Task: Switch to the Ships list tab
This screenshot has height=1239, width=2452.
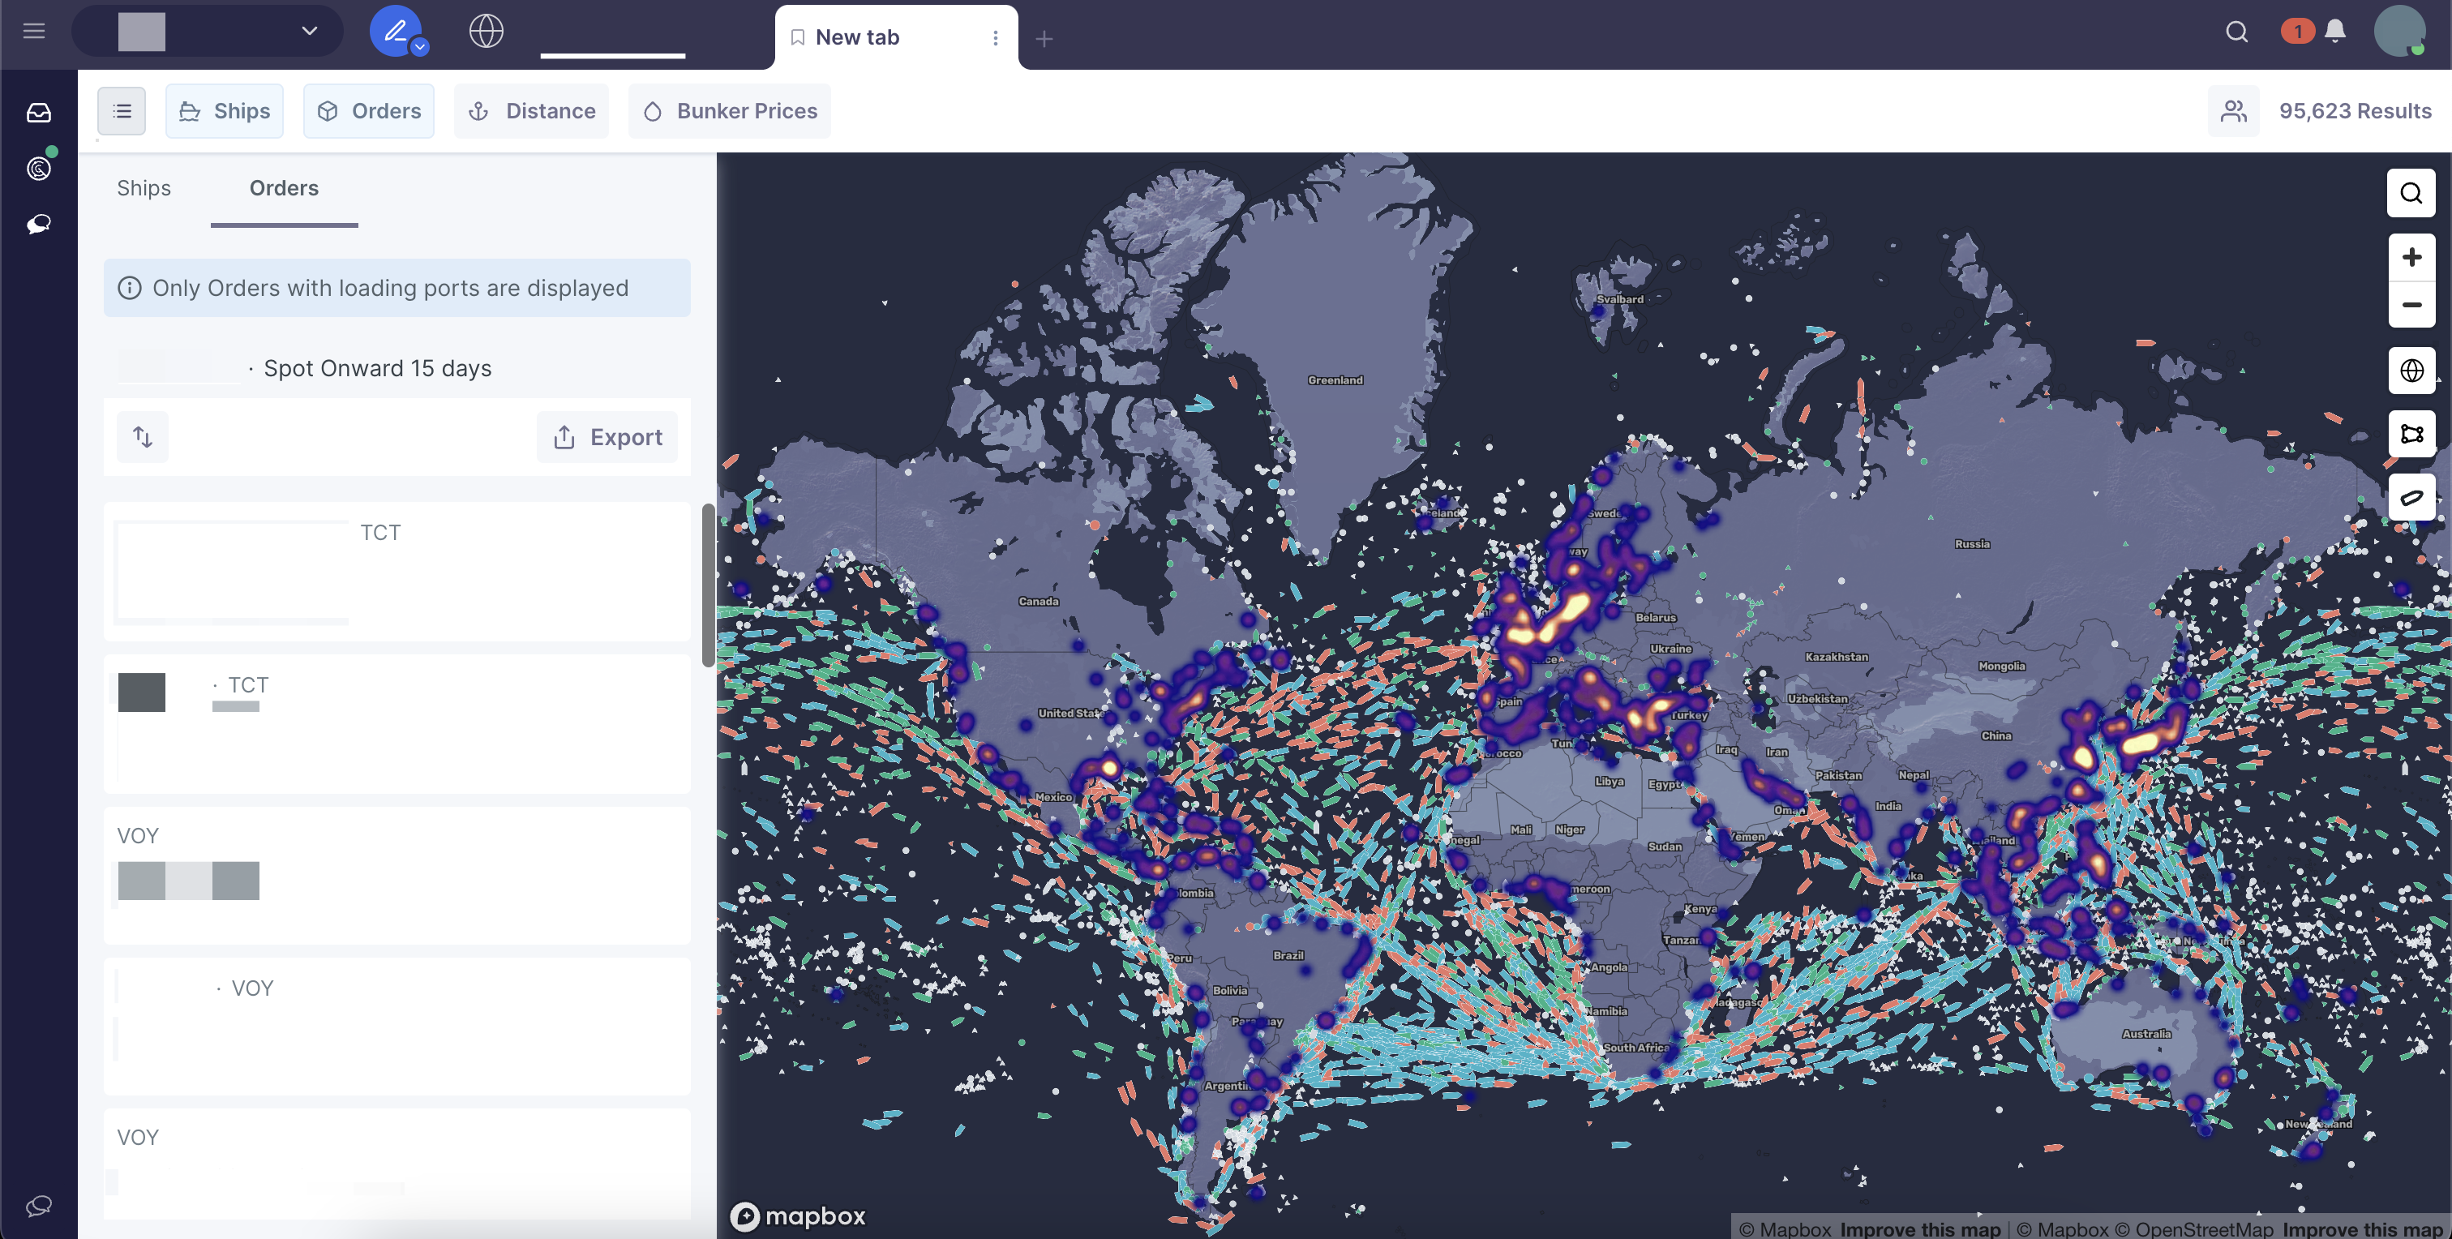Action: pos(144,188)
